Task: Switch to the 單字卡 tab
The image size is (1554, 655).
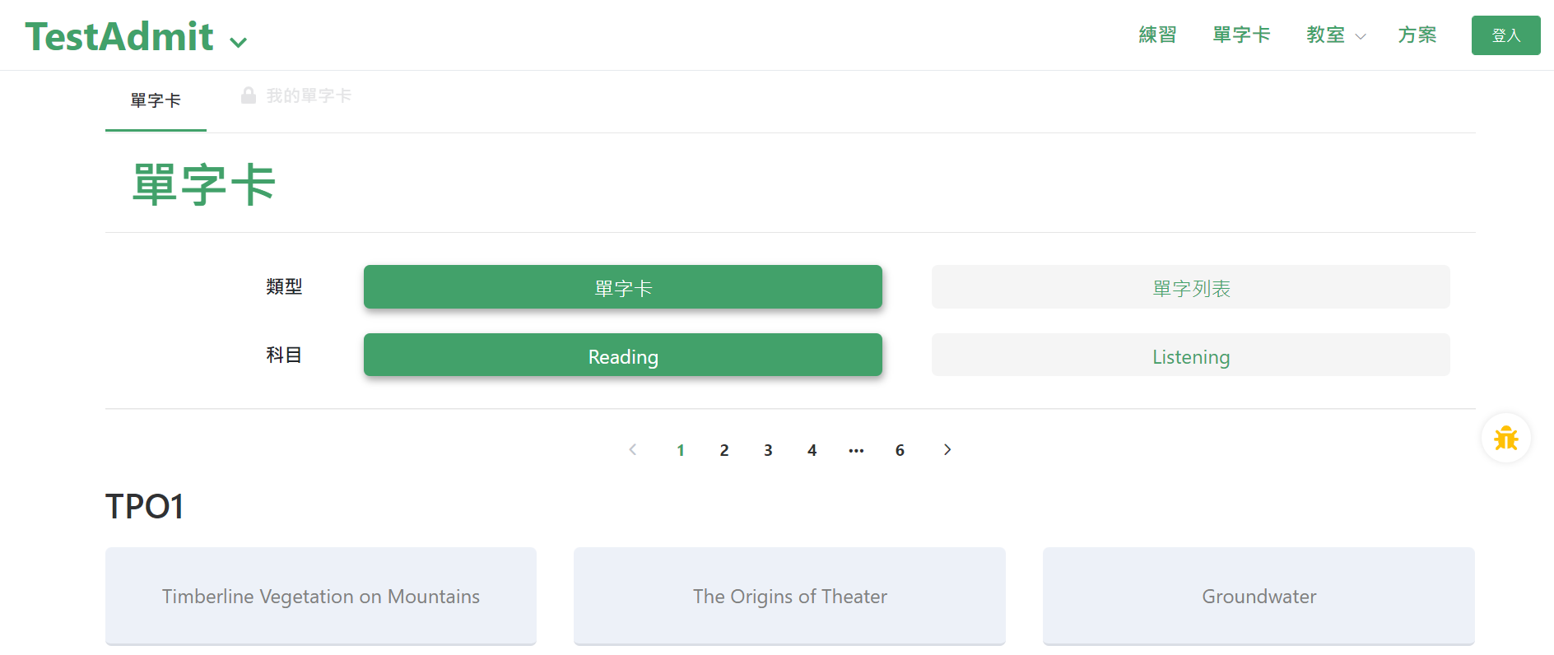Action: point(156,100)
